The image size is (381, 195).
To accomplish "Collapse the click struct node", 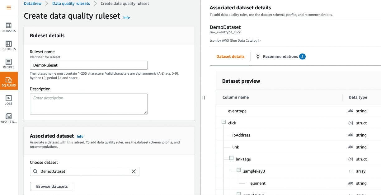I will pyautogui.click(x=223, y=122).
